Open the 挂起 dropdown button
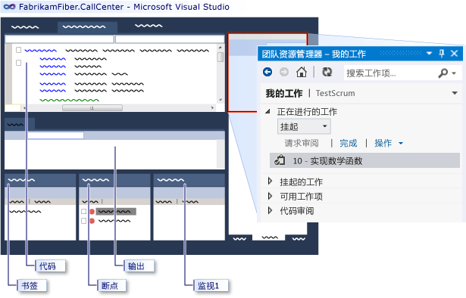466x298 pixels. point(304,126)
